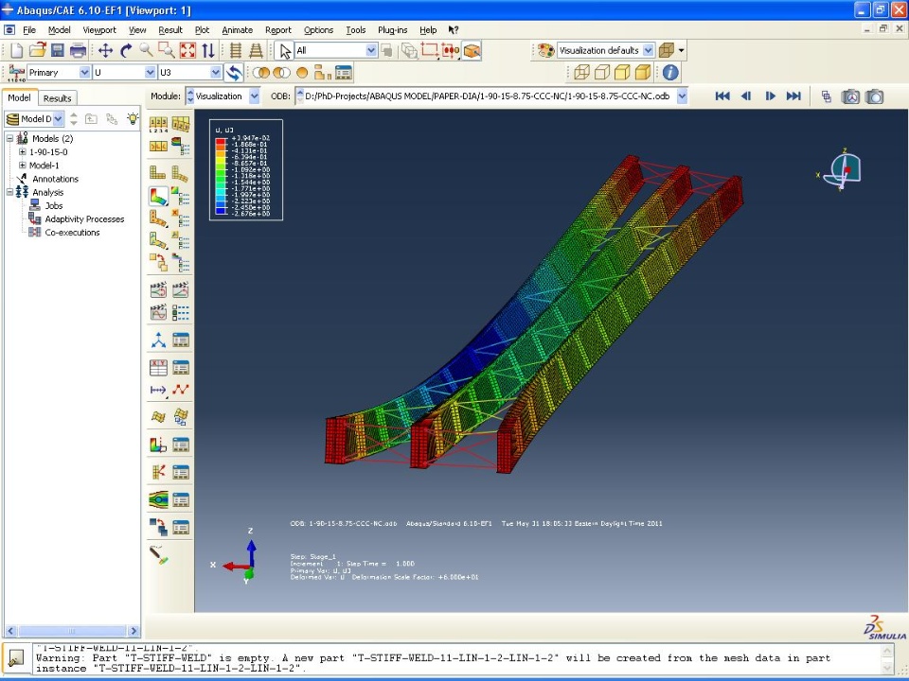Switch to the Results tab

pos(58,97)
